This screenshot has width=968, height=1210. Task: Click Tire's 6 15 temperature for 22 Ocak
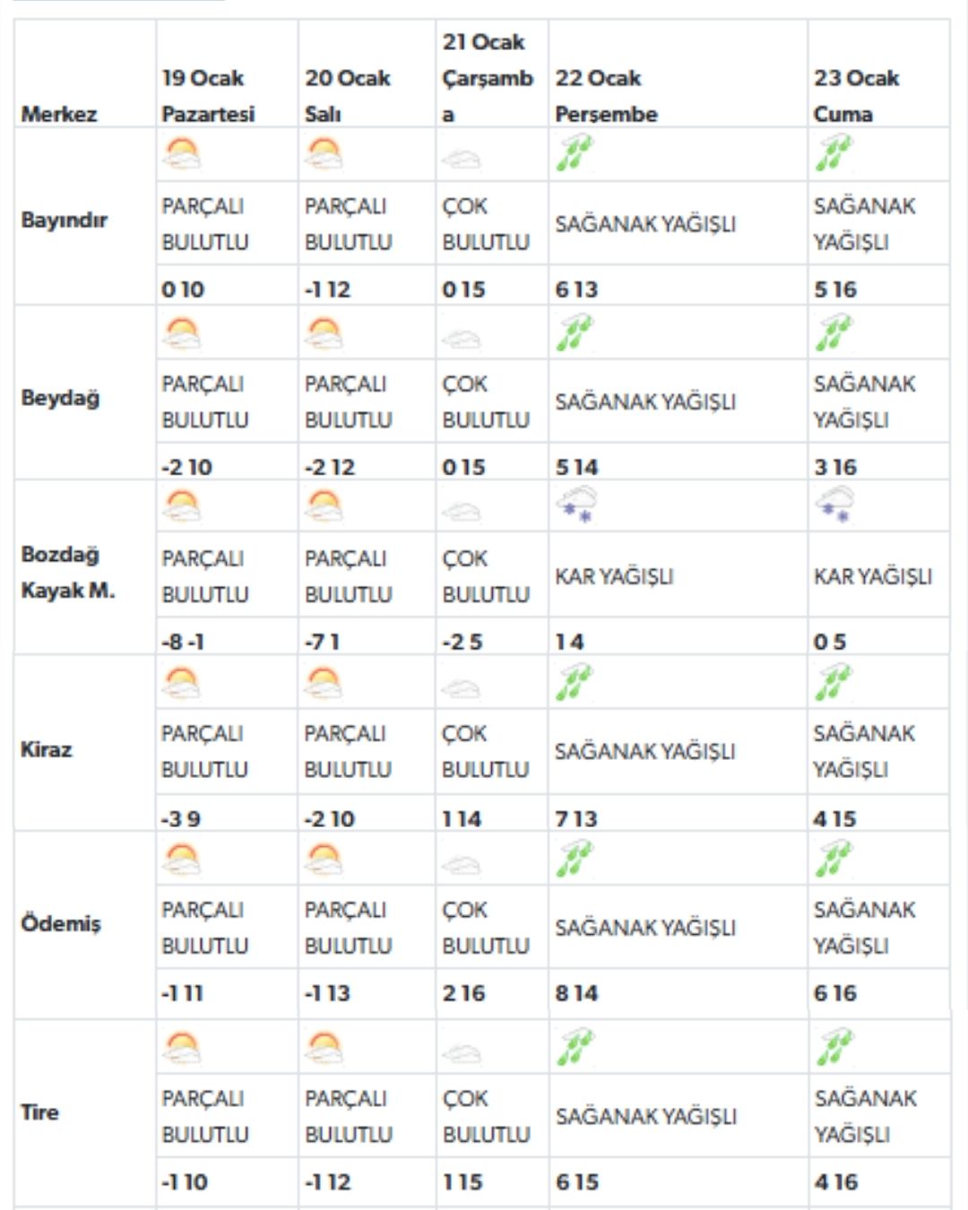[577, 1182]
